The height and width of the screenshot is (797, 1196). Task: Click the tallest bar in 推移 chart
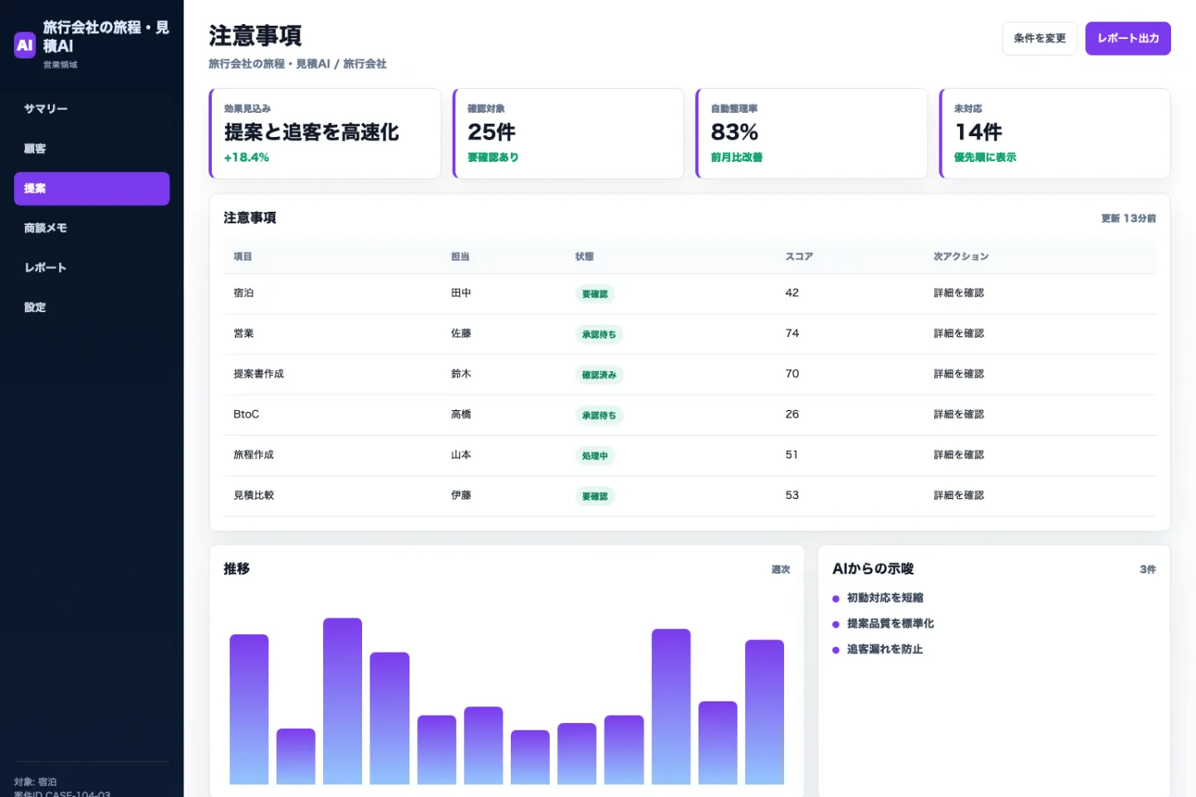pos(342,701)
